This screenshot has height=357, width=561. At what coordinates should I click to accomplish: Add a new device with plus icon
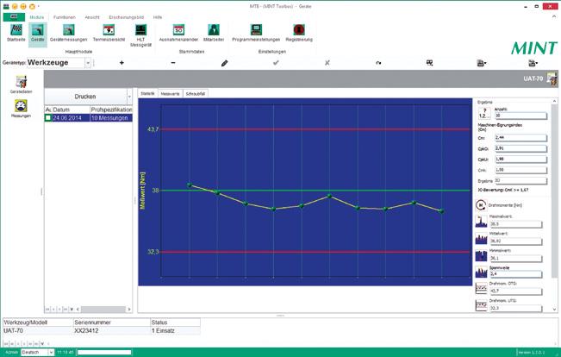[122, 63]
